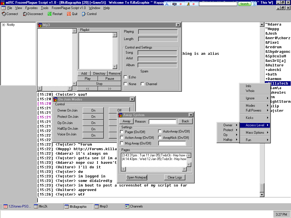
Task: Expand the Notify tree node
Action: (3, 25)
